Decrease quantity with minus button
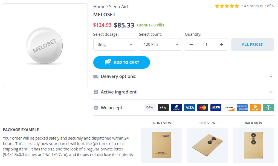 click(x=191, y=44)
